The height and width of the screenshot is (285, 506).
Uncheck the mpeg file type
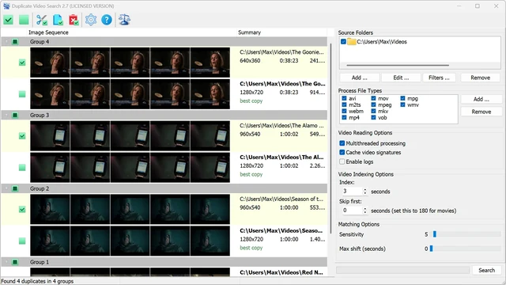373,104
